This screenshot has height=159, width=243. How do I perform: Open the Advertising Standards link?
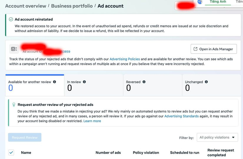(182, 116)
